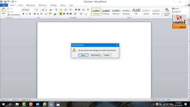Image resolution: width=190 pixels, height=107 pixels.
Task: Toggle Superscript formatting
Action: [41, 14]
